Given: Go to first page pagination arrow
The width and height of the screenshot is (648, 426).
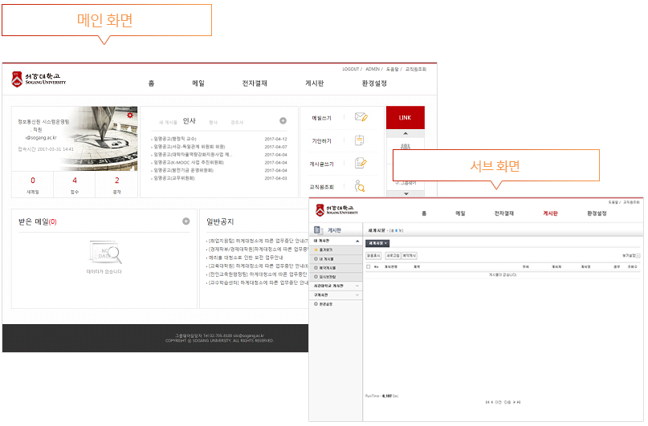Looking at the screenshot, I should 487,402.
